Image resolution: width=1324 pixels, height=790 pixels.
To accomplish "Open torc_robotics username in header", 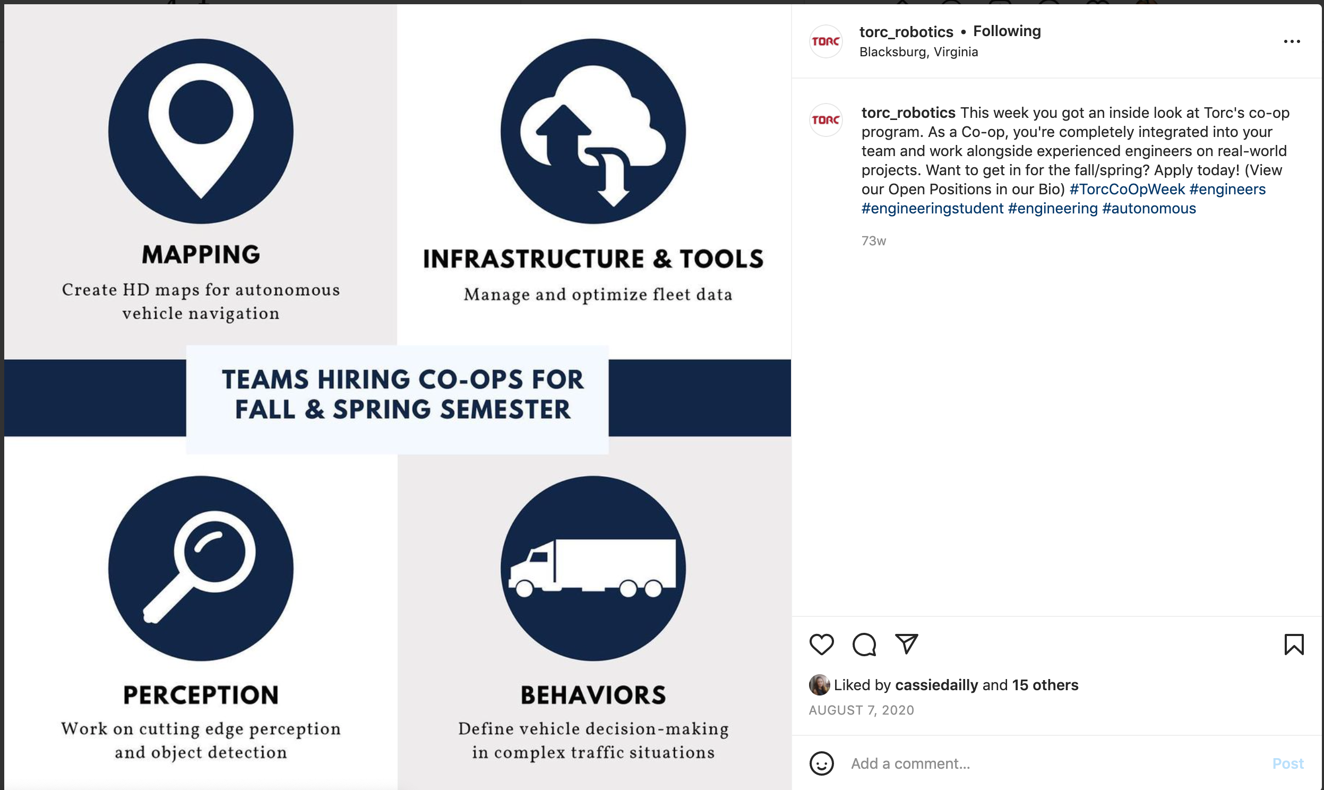I will click(906, 32).
